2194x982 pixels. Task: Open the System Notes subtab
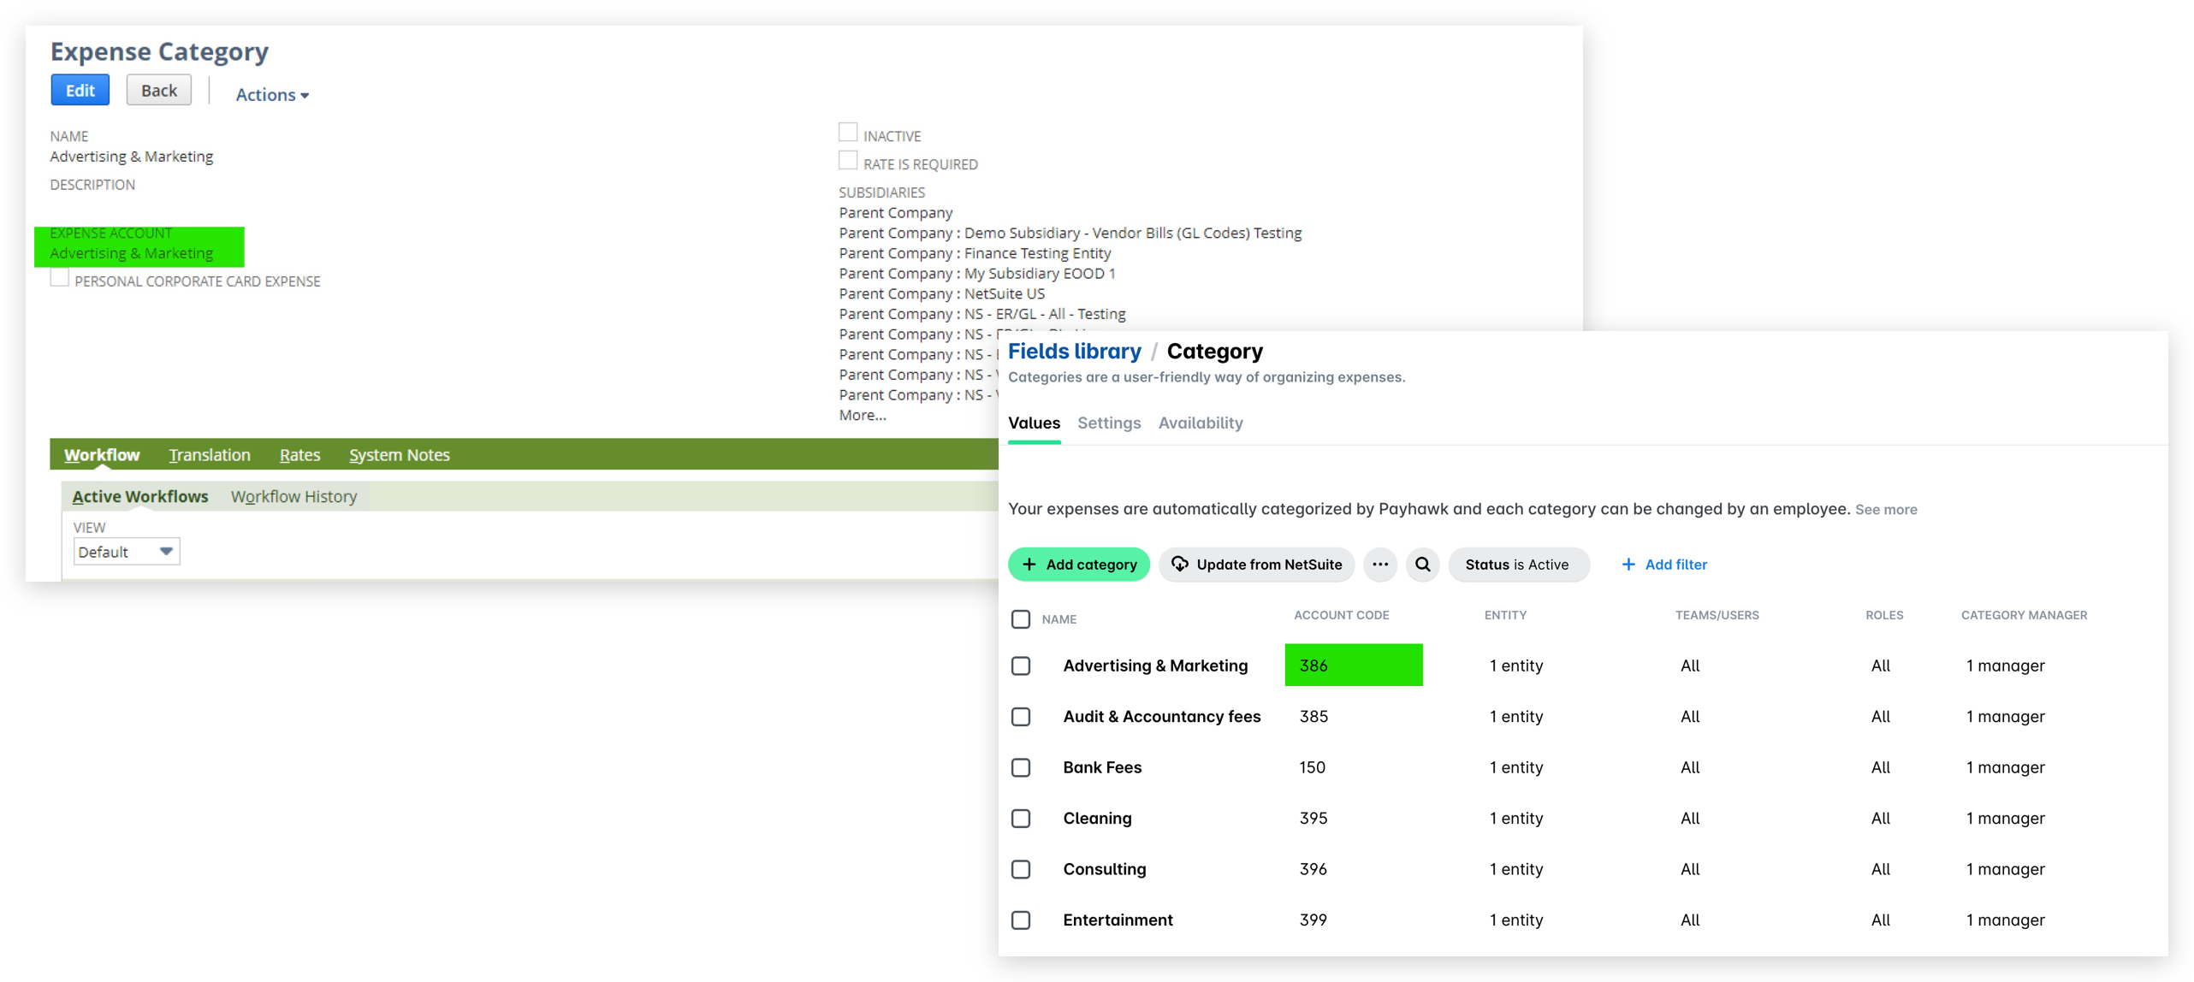point(399,455)
